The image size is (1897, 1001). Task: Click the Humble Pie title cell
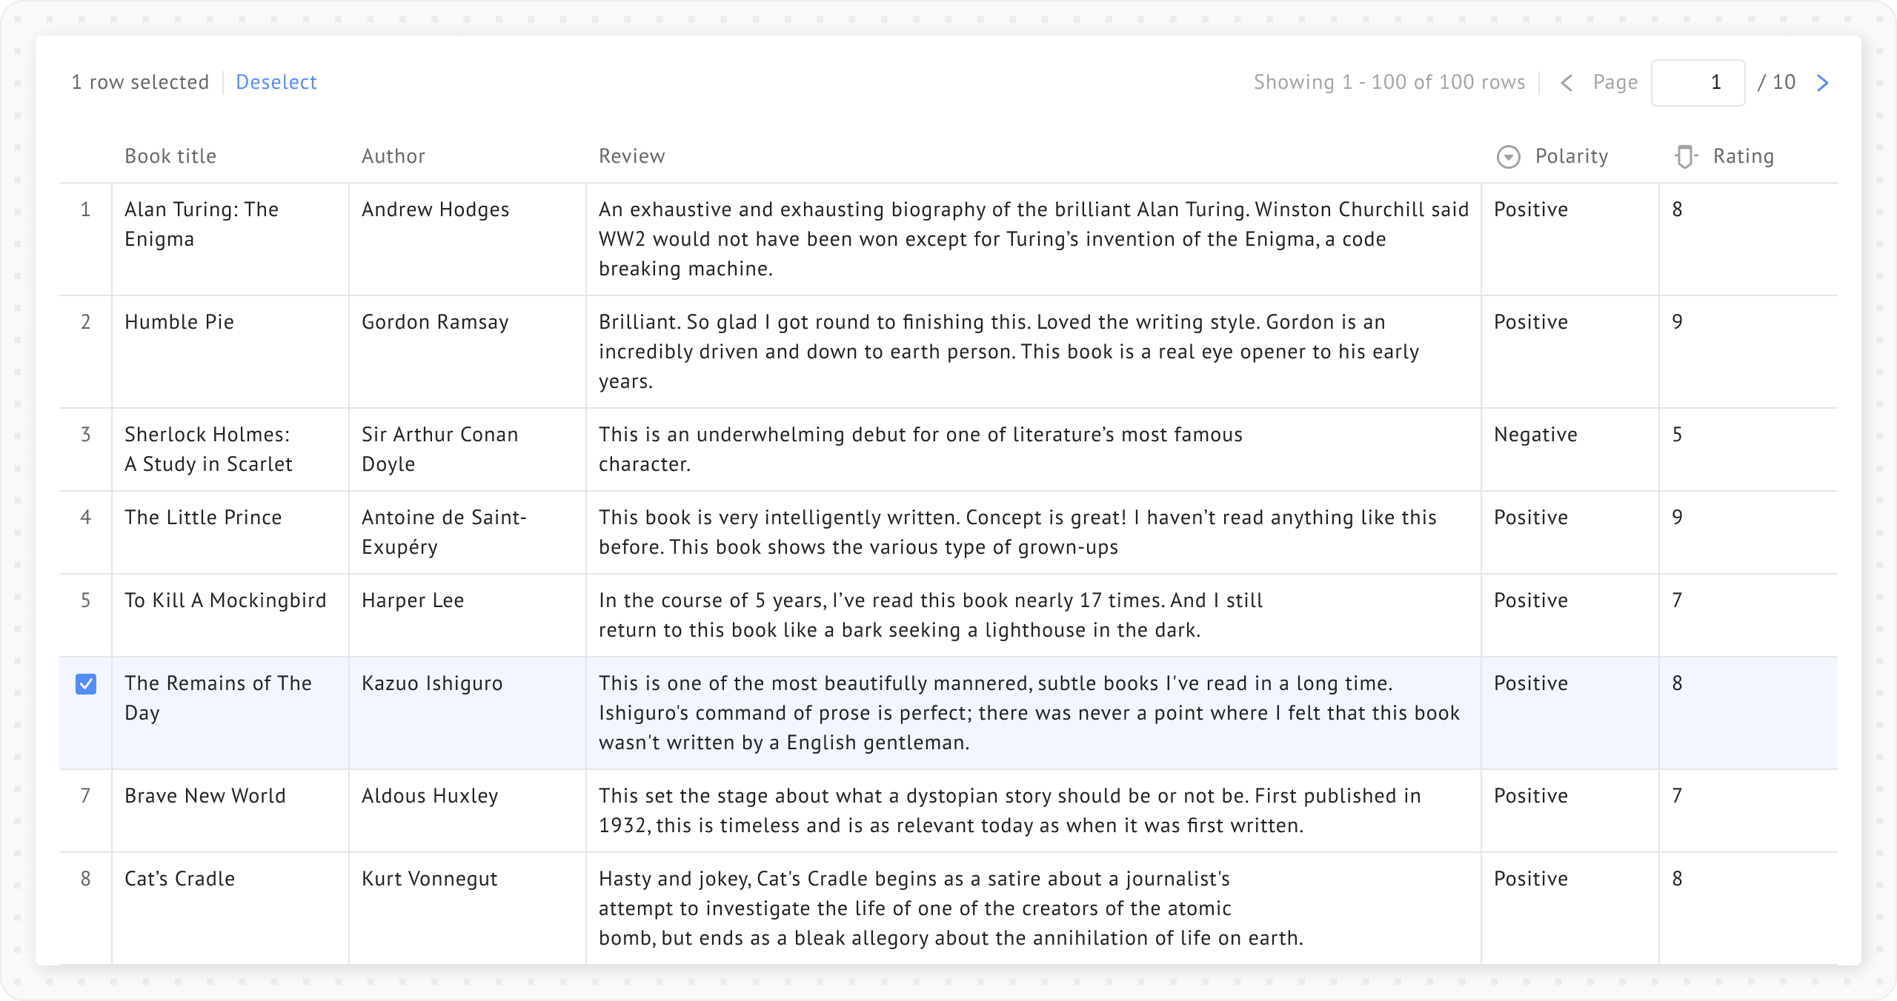click(179, 322)
